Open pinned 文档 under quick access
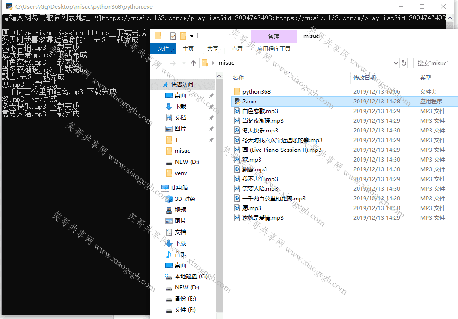 point(180,118)
